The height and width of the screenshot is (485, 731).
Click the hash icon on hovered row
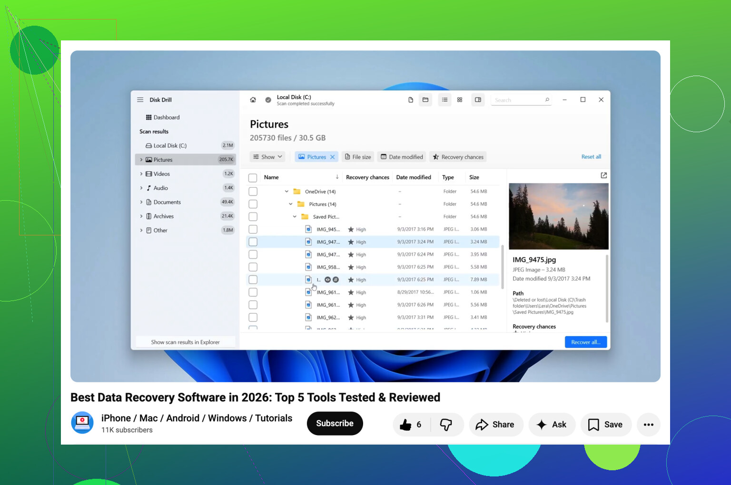coord(336,280)
